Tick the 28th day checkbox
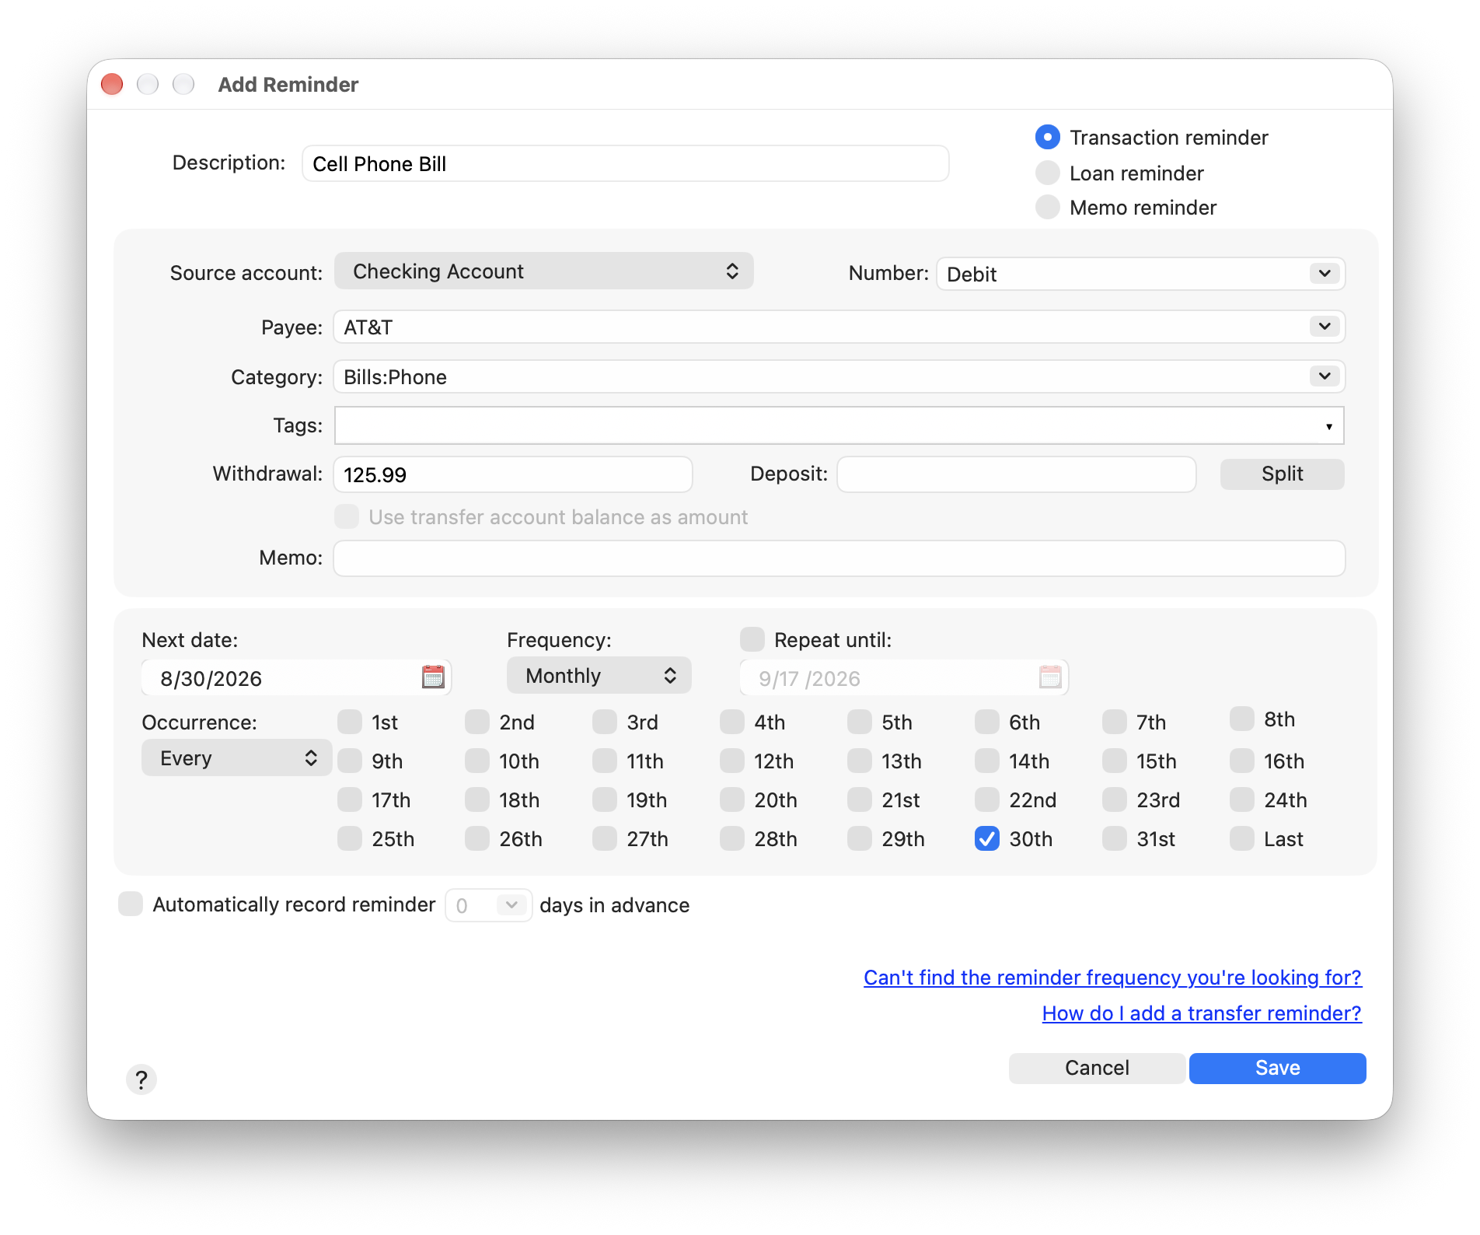This screenshot has height=1235, width=1480. point(731,838)
